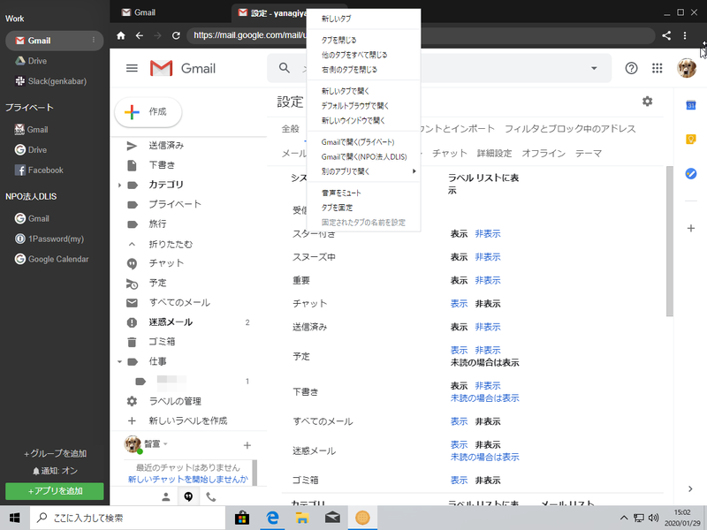Choose タブを閉じる in the context menu

340,41
